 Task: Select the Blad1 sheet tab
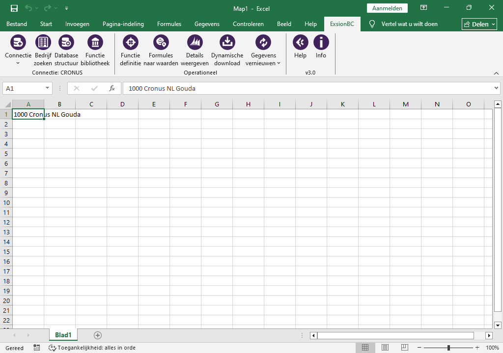pyautogui.click(x=63, y=335)
